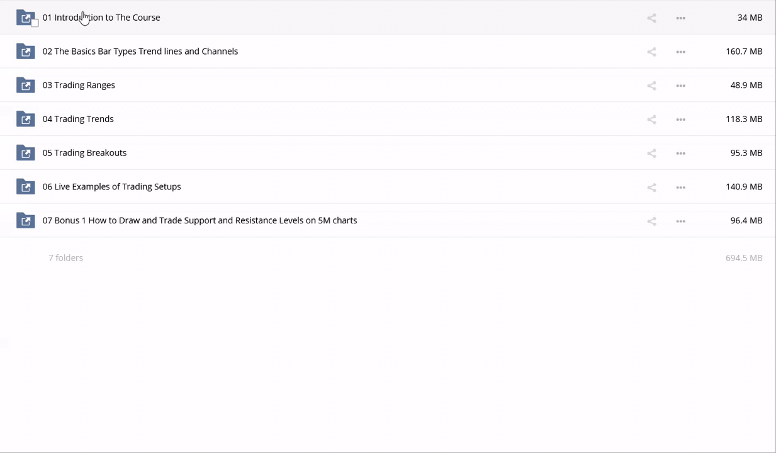
Task: Open the 05 Trading Breakouts folder name
Action: (84, 153)
